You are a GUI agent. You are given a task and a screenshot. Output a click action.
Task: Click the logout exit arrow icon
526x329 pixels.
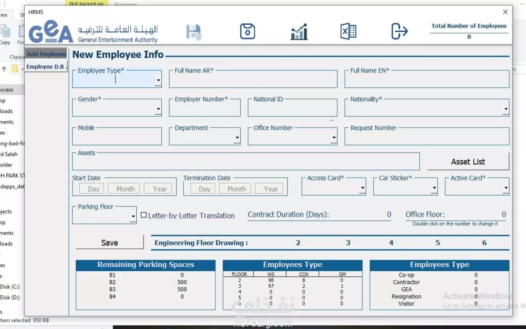click(x=399, y=31)
